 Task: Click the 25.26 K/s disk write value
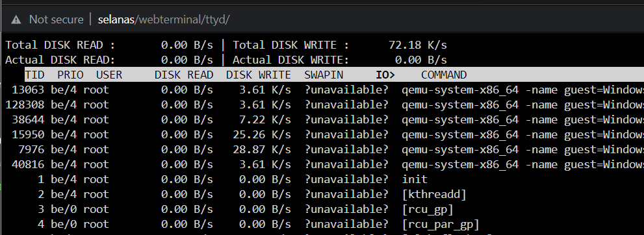pyautogui.click(x=262, y=134)
